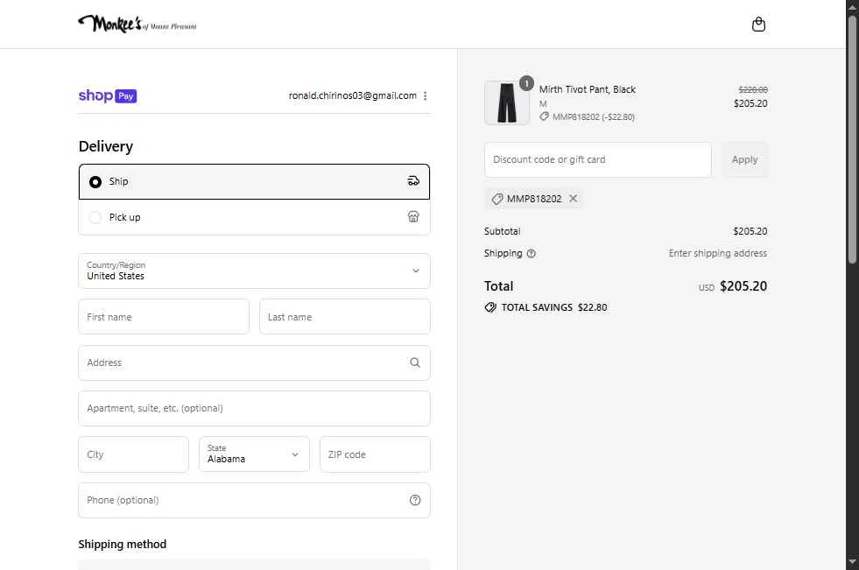Click the delivery truck icon in the Ship row

(413, 181)
